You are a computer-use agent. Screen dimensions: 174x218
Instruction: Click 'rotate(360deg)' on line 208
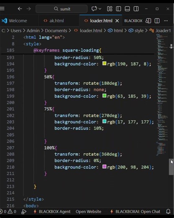(x=101, y=154)
